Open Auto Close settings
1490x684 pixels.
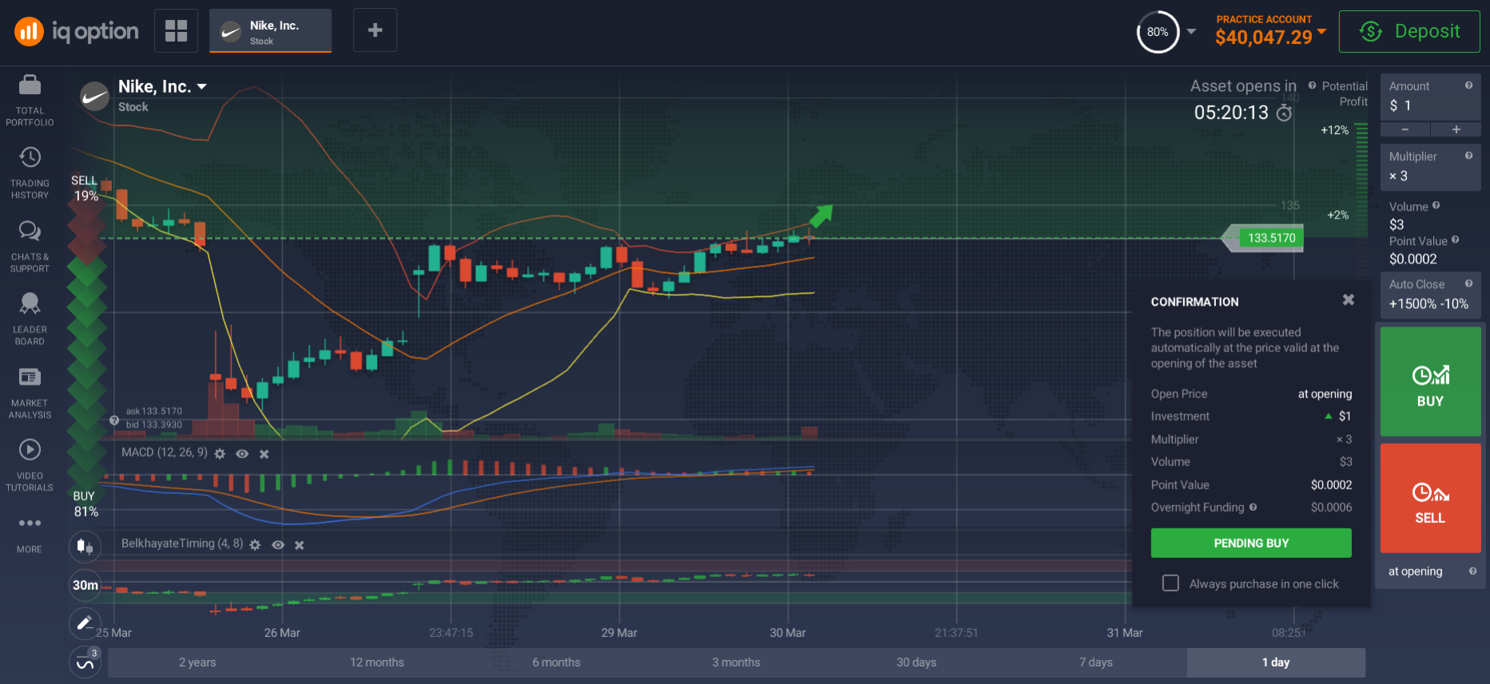pyautogui.click(x=1430, y=295)
